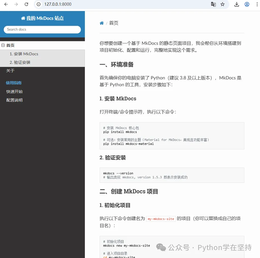Click the pip install mkdocs-material code line
Screen dimensions: 260x258
click(129, 144)
